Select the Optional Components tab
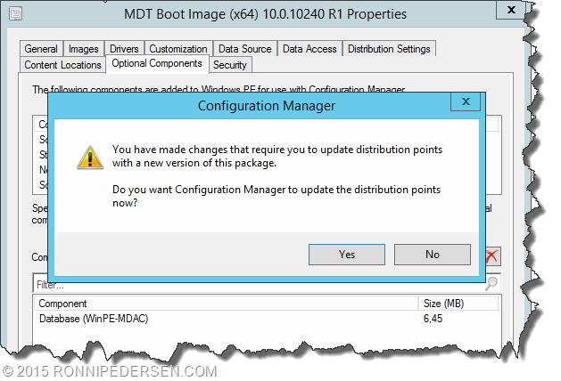The height and width of the screenshot is (381, 561). coord(157,63)
